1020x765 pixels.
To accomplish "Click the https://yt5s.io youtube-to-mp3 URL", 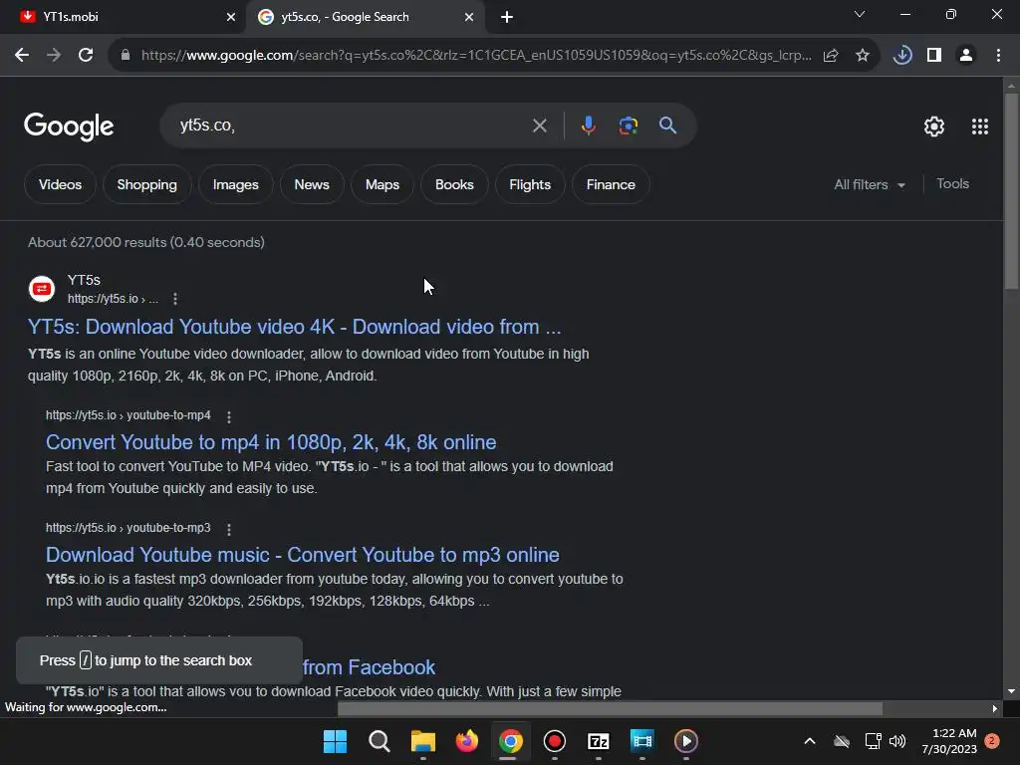I will [x=128, y=528].
